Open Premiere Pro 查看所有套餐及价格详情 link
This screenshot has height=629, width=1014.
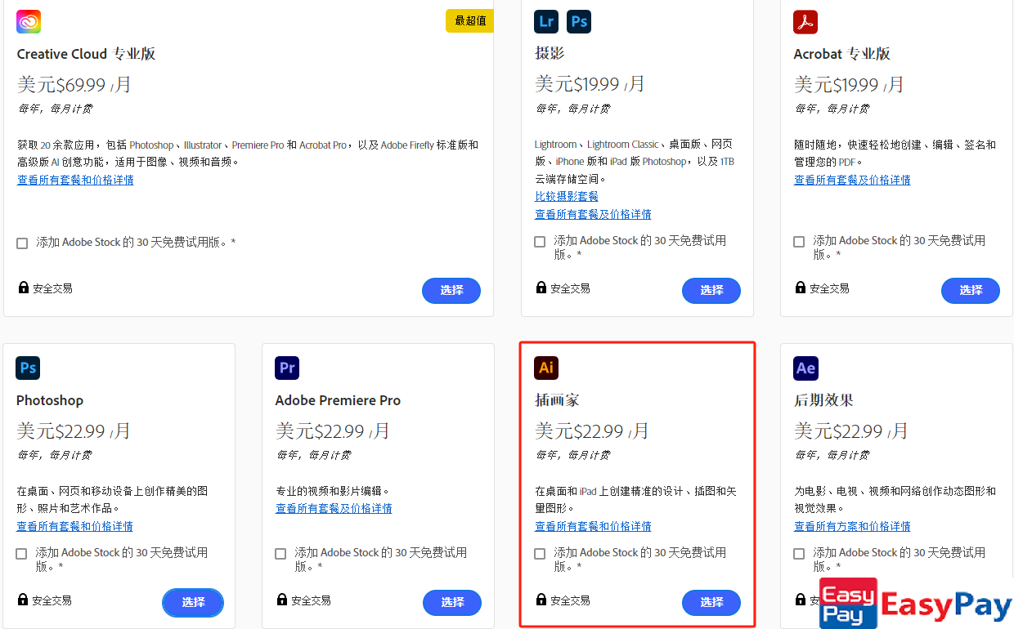(x=334, y=508)
